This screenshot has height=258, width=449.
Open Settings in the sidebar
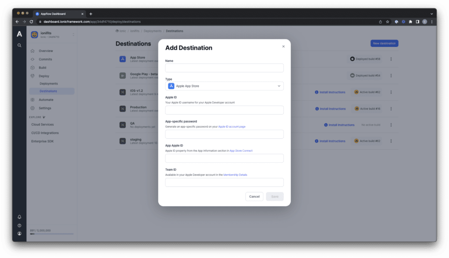click(x=45, y=108)
